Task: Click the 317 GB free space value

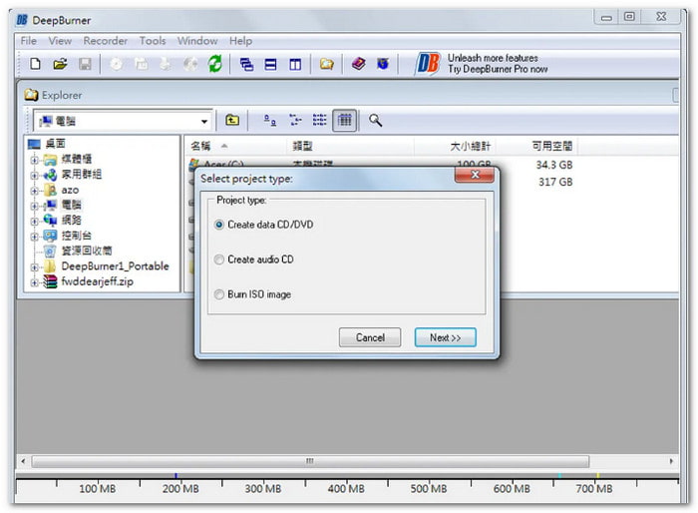Action: tap(555, 182)
